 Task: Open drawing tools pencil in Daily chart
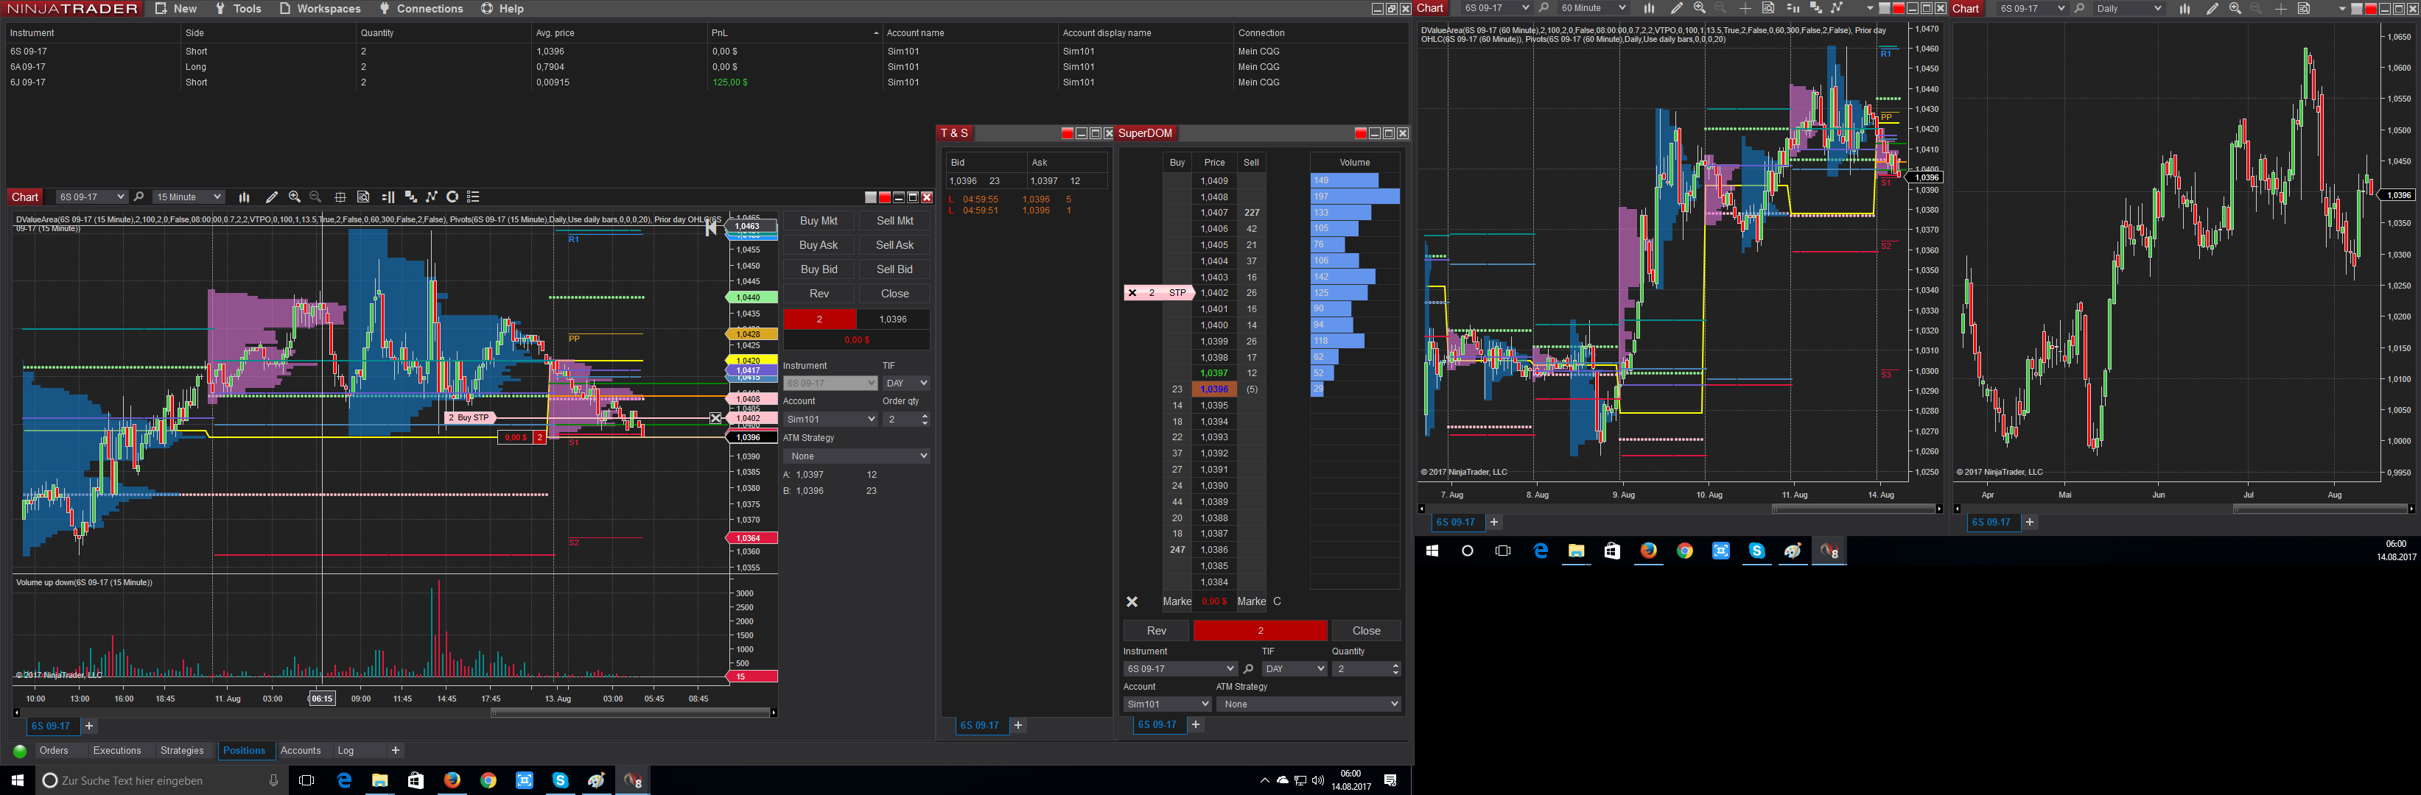pyautogui.click(x=2212, y=8)
